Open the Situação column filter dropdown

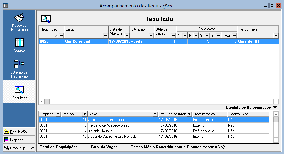click(151, 36)
